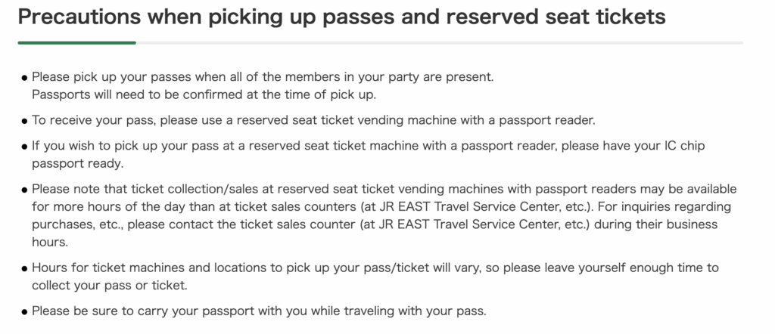Click the bullet dot before "If you wish to pick up"
The image size is (775, 334).
(25, 146)
